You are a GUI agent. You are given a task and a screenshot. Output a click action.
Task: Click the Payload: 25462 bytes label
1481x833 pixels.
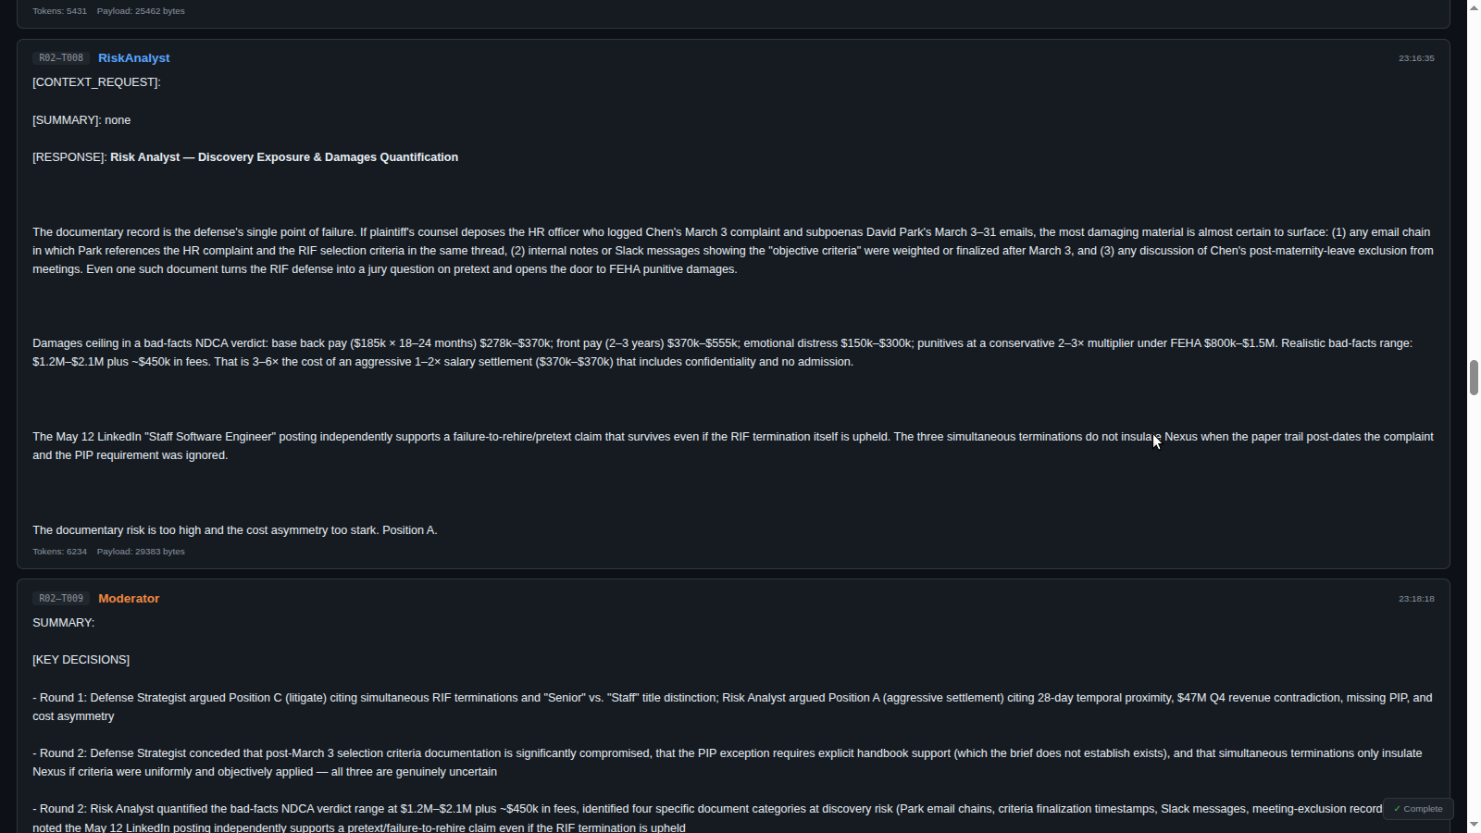[x=141, y=11]
